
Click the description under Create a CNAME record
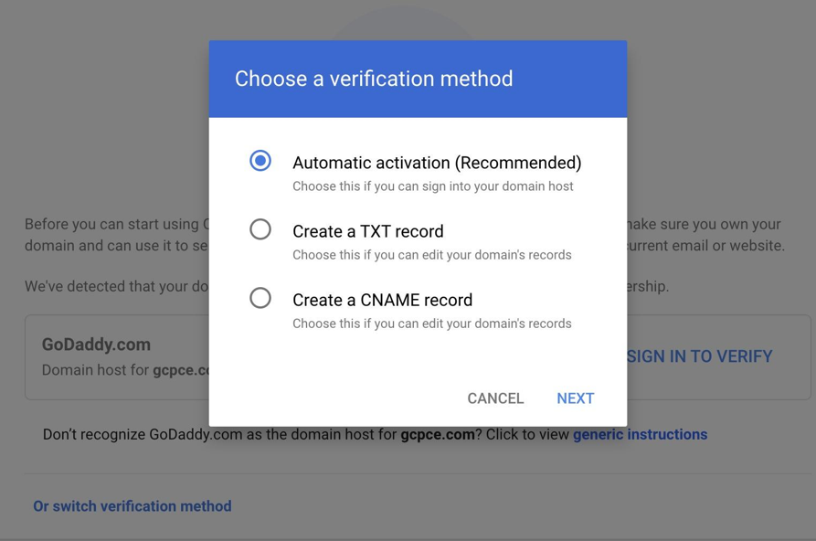coord(431,324)
